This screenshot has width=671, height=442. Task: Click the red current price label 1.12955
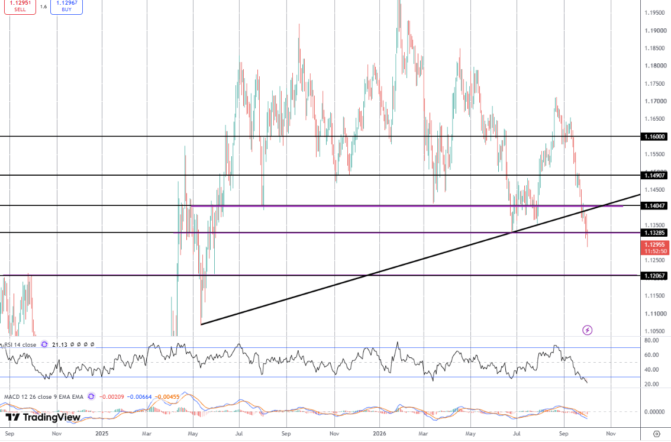pyautogui.click(x=655, y=247)
